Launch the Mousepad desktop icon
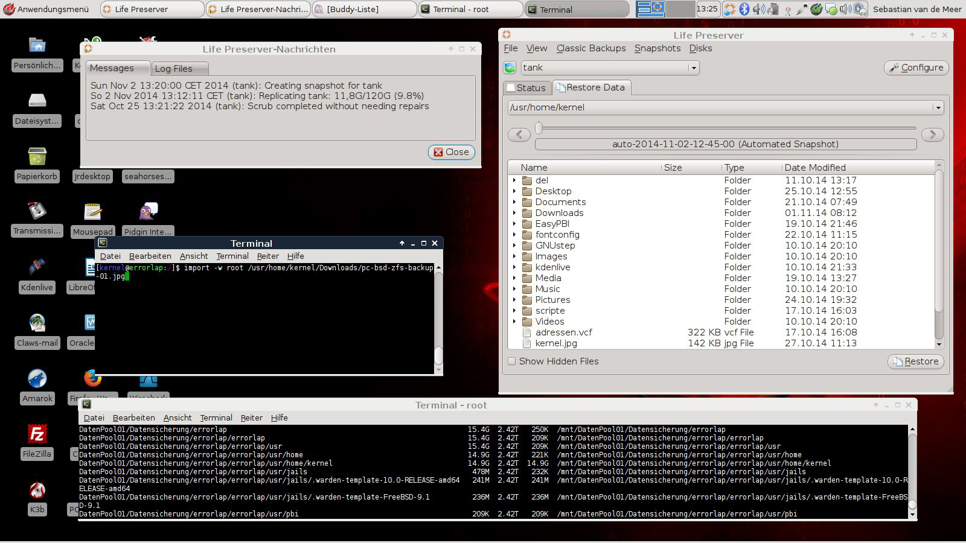Screen dimensions: 966x543 [x=93, y=212]
